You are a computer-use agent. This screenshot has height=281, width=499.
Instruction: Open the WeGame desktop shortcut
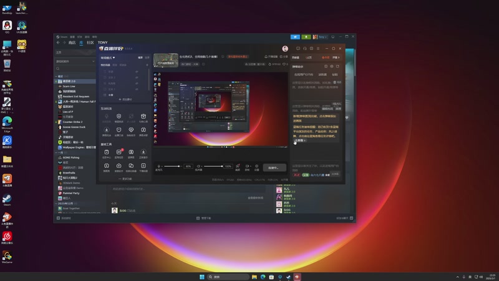(7, 257)
